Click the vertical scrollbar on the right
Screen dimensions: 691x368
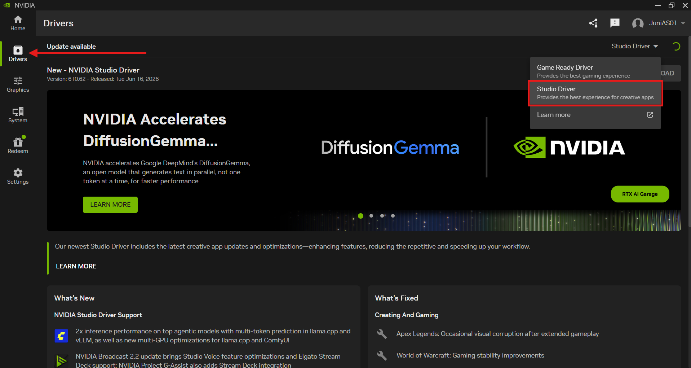689,132
